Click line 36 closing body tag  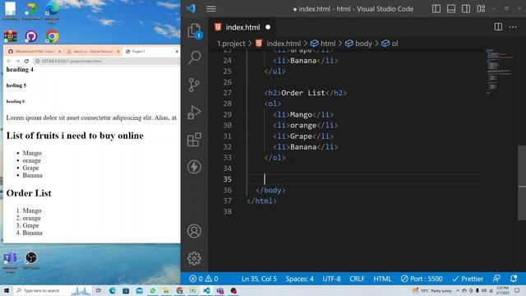(270, 190)
